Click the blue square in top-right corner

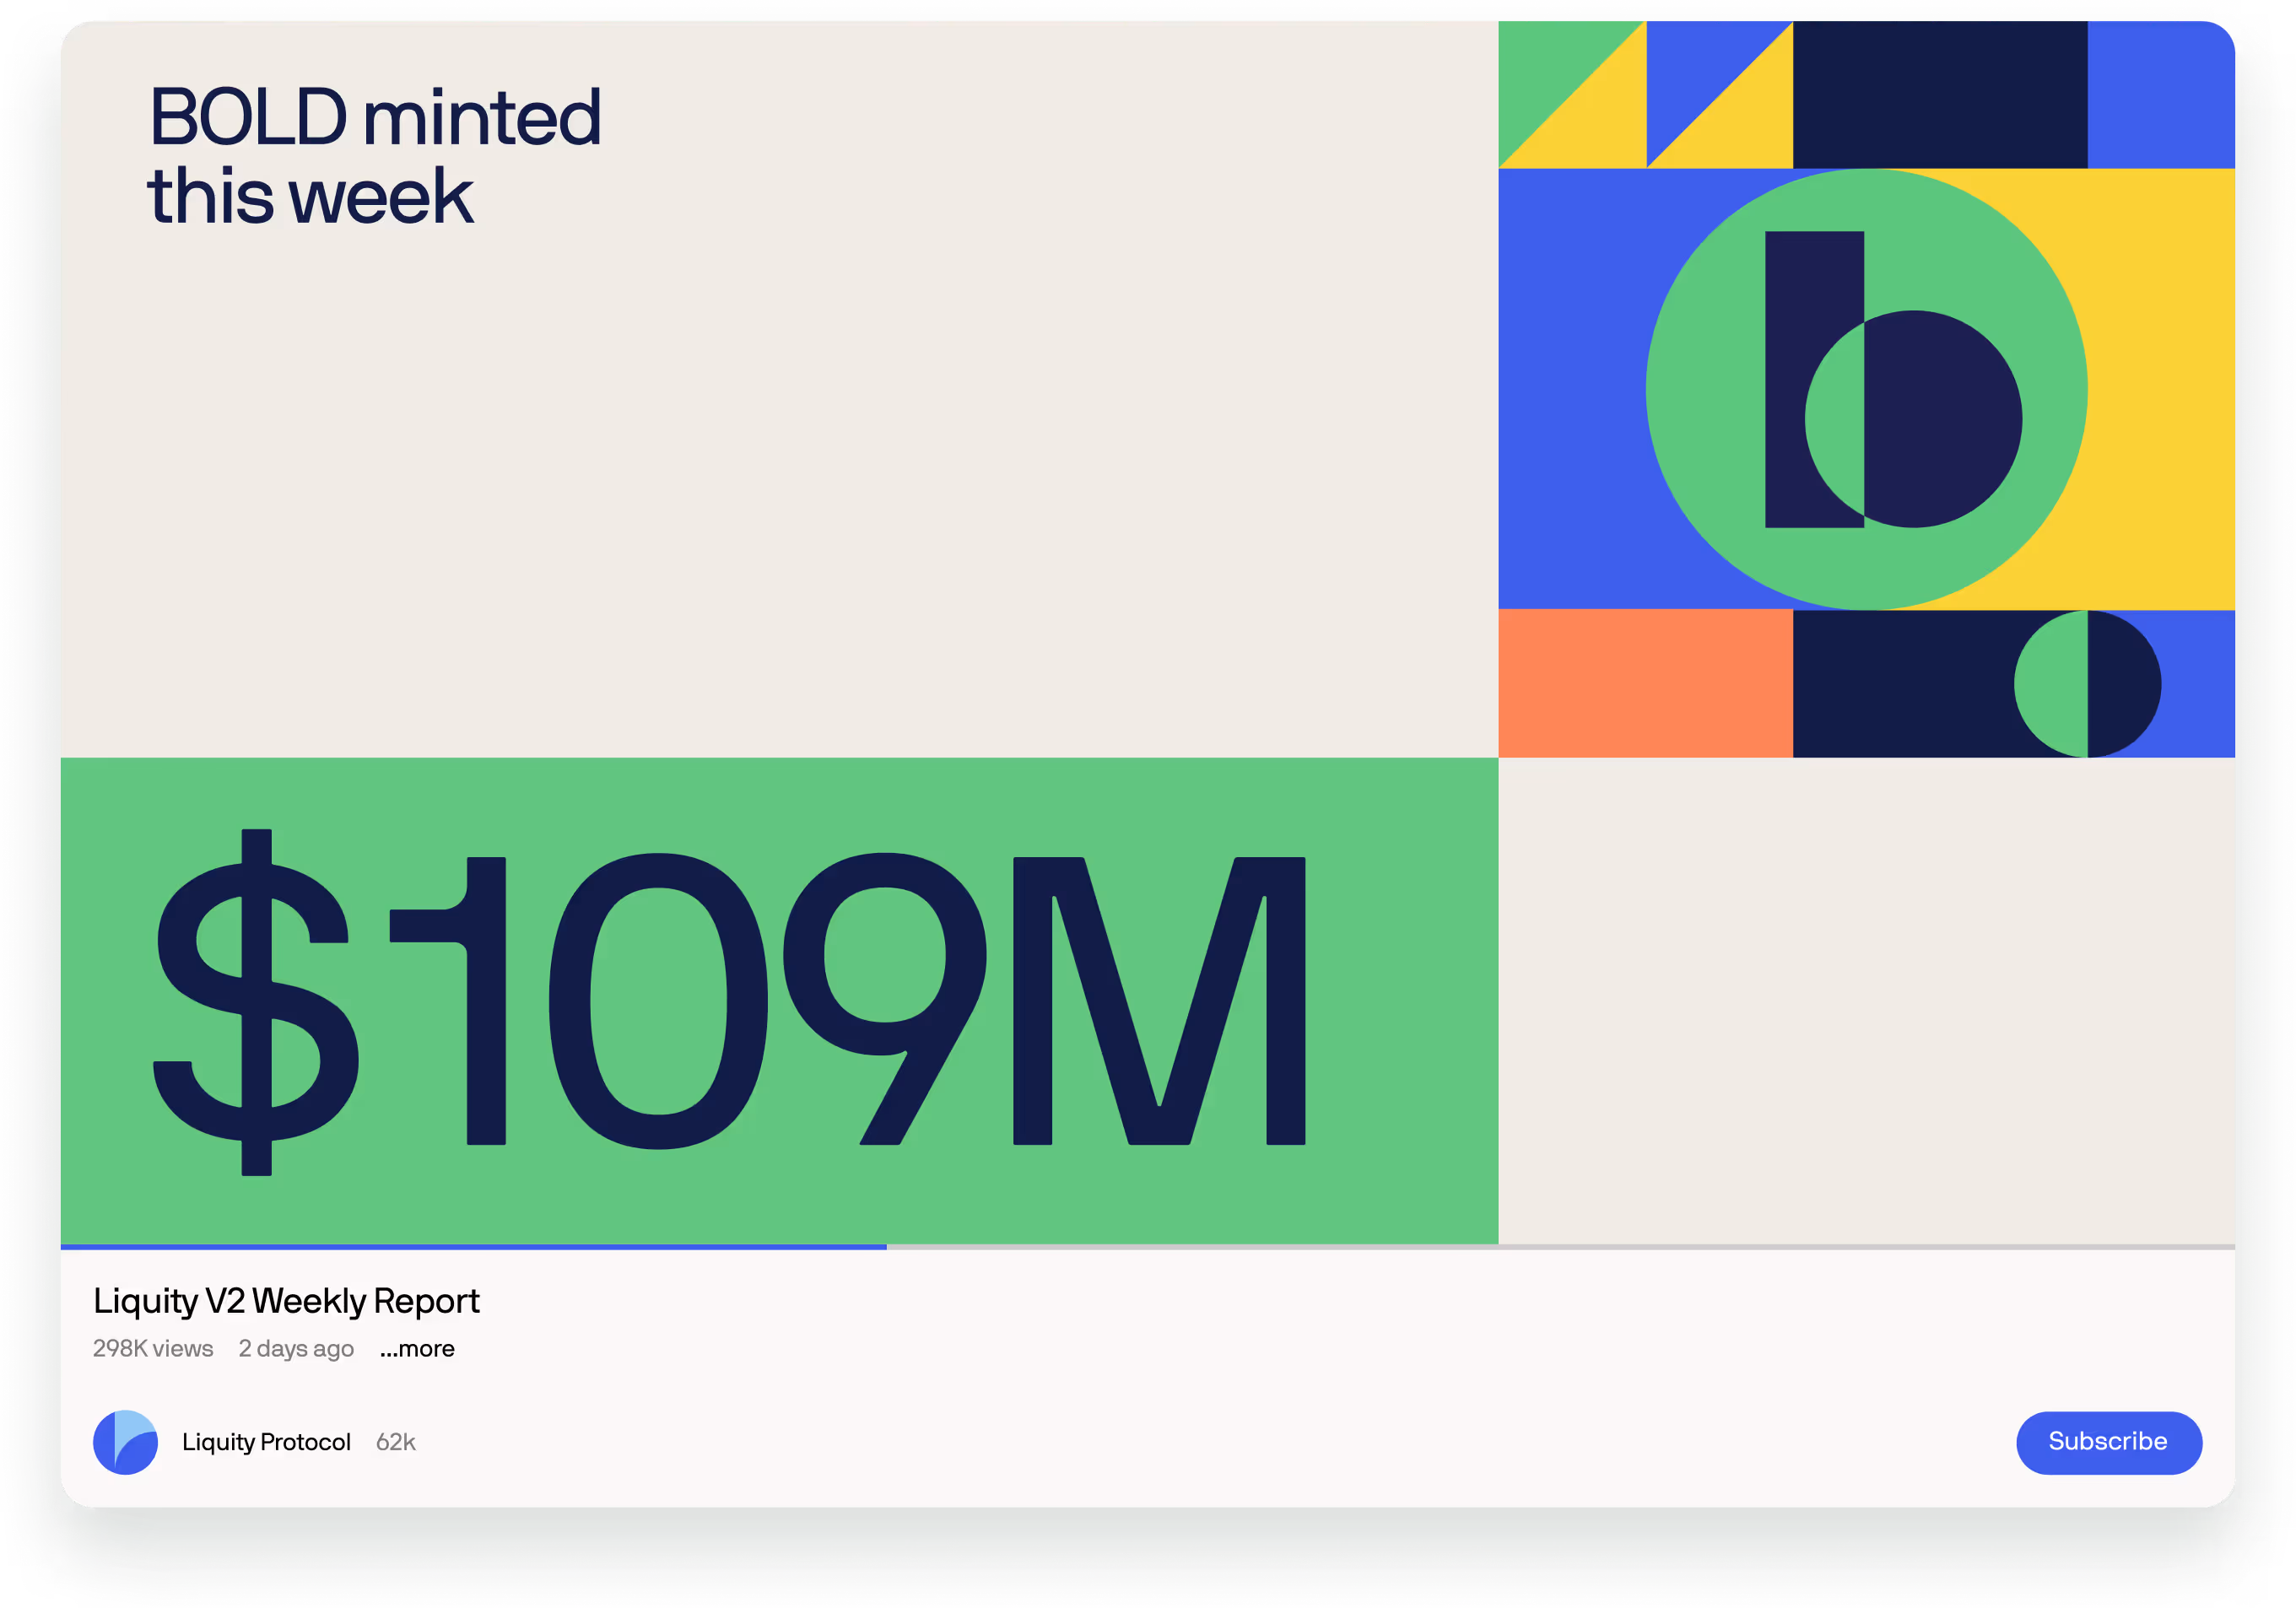(x=2160, y=95)
